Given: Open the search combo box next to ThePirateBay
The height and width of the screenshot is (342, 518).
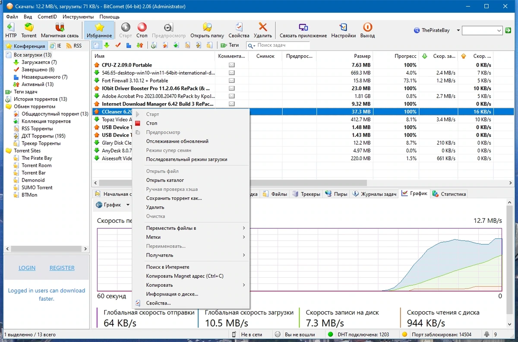Looking at the screenshot, I should point(482,31).
